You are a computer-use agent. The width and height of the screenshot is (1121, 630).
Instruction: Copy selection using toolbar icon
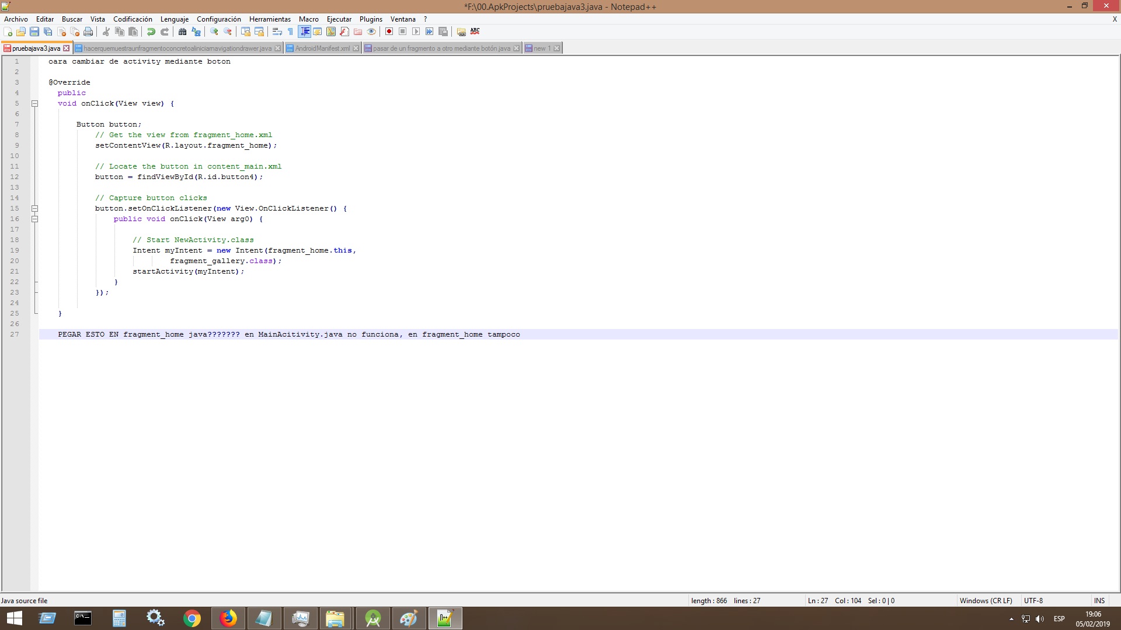(x=120, y=32)
